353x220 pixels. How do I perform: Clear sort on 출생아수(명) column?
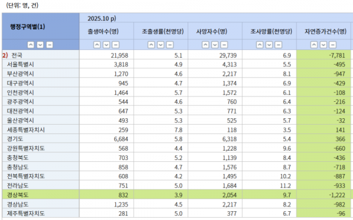(115, 45)
